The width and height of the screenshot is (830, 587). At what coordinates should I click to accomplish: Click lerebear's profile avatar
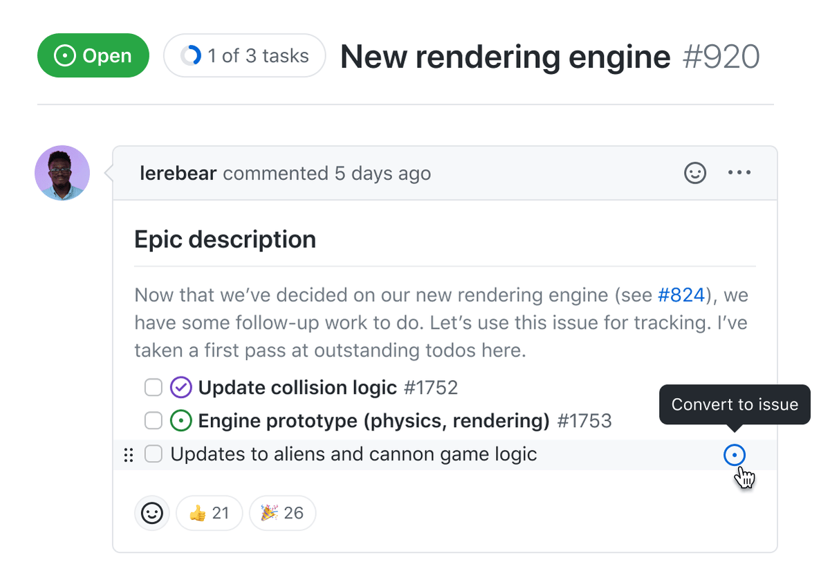pos(62,173)
